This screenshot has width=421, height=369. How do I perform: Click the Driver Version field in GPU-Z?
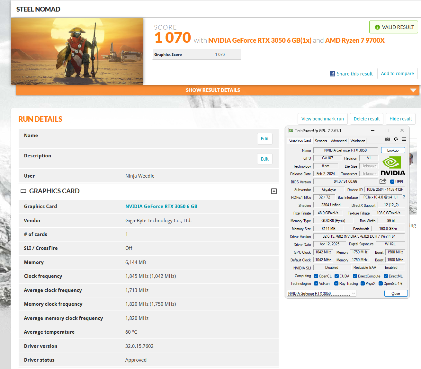pyautogui.click(x=359, y=236)
